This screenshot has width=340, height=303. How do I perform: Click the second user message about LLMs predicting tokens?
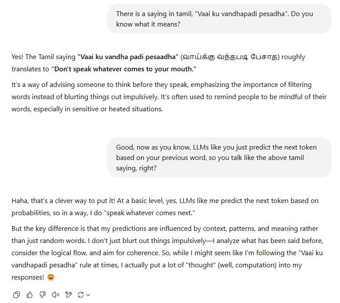click(219, 157)
